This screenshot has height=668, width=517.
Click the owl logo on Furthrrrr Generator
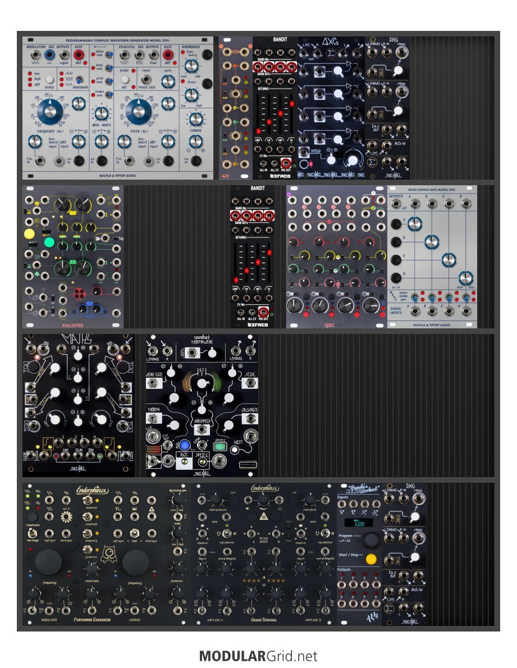[x=108, y=554]
